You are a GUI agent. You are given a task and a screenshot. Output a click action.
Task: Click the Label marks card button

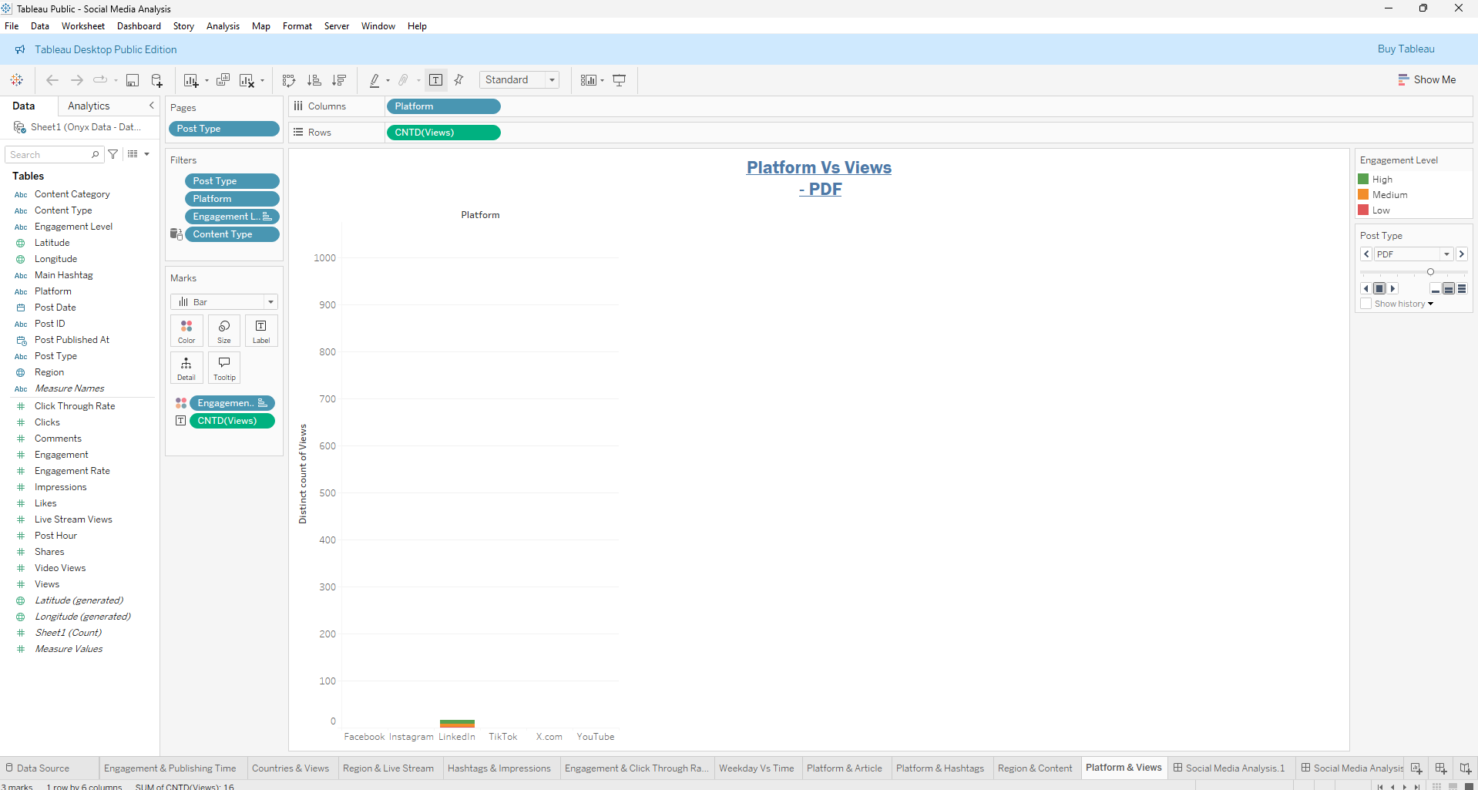tap(261, 331)
